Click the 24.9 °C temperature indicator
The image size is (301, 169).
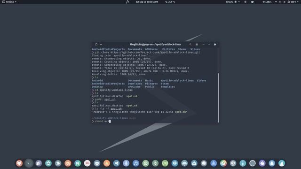click(x=170, y=2)
